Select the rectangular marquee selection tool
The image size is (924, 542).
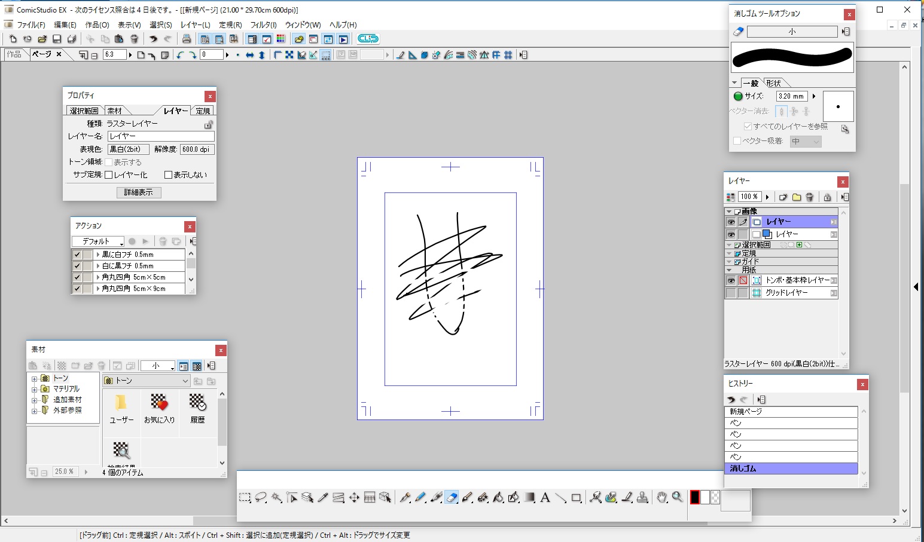pyautogui.click(x=245, y=497)
